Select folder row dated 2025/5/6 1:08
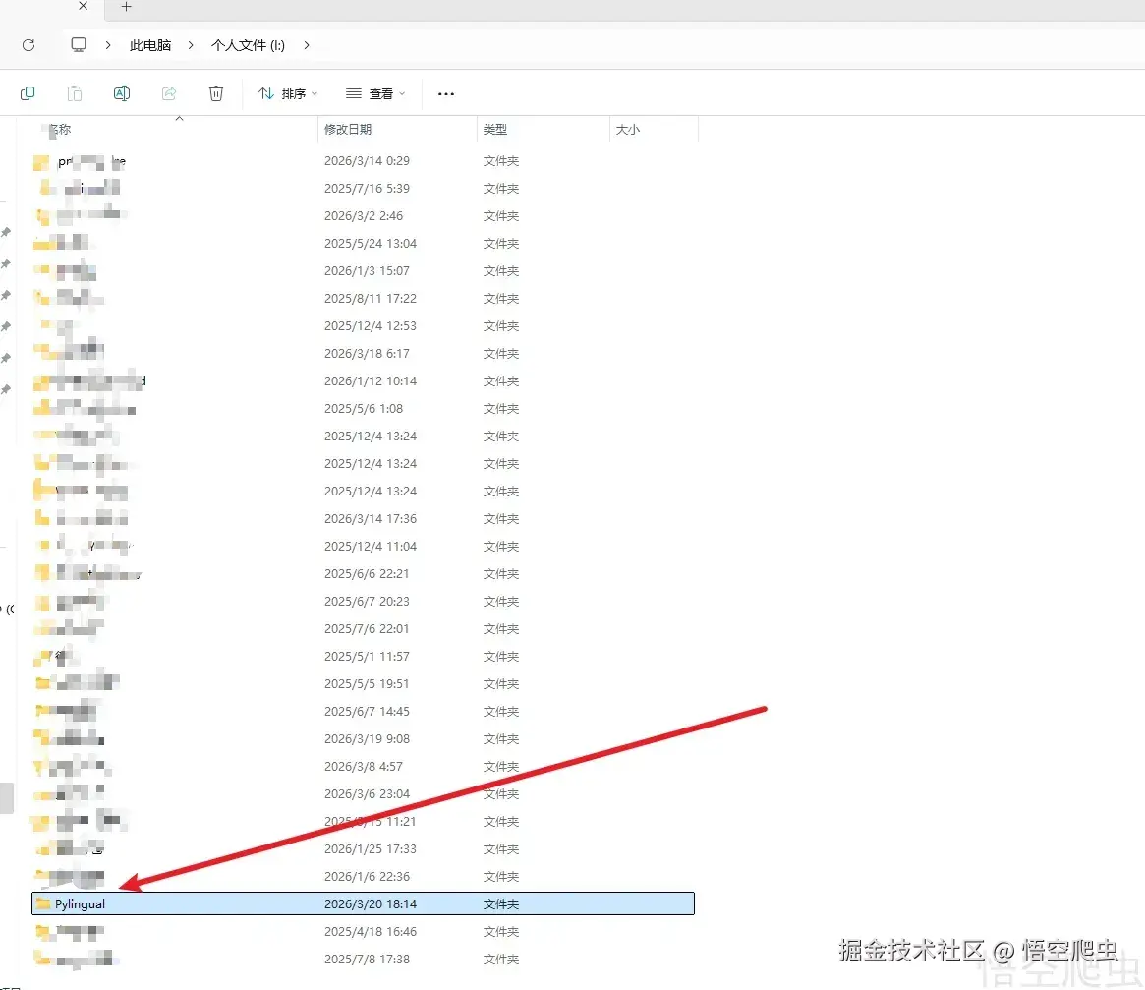This screenshot has height=990, width=1145. [x=363, y=408]
